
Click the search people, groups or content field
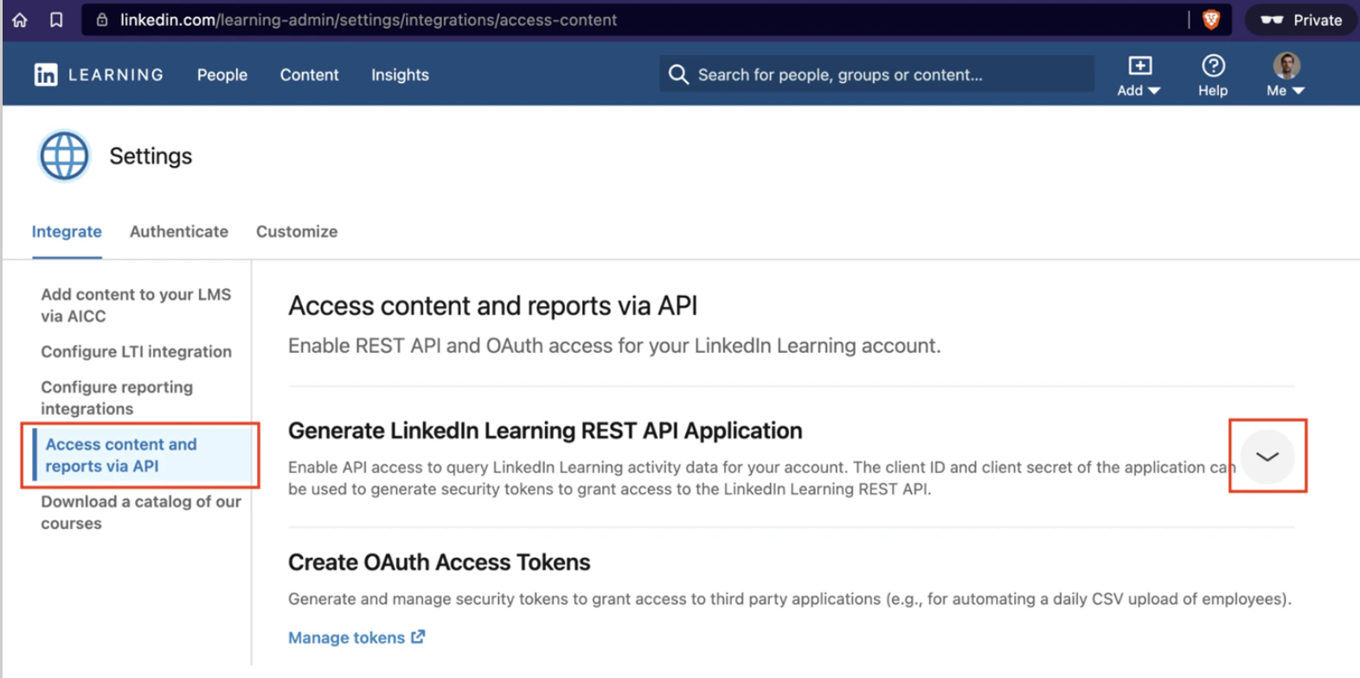[882, 75]
